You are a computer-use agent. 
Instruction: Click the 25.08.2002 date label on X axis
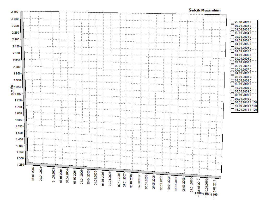[33, 174]
